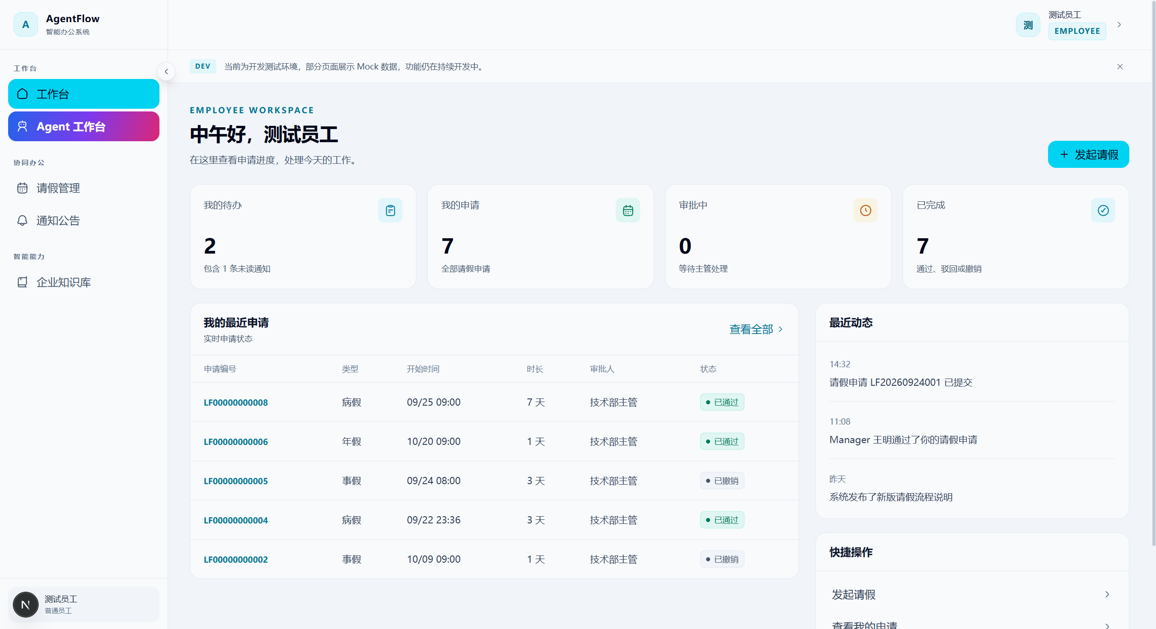The width and height of the screenshot is (1156, 629).
Task: Open the 发起请假 quick action row
Action: [972, 594]
